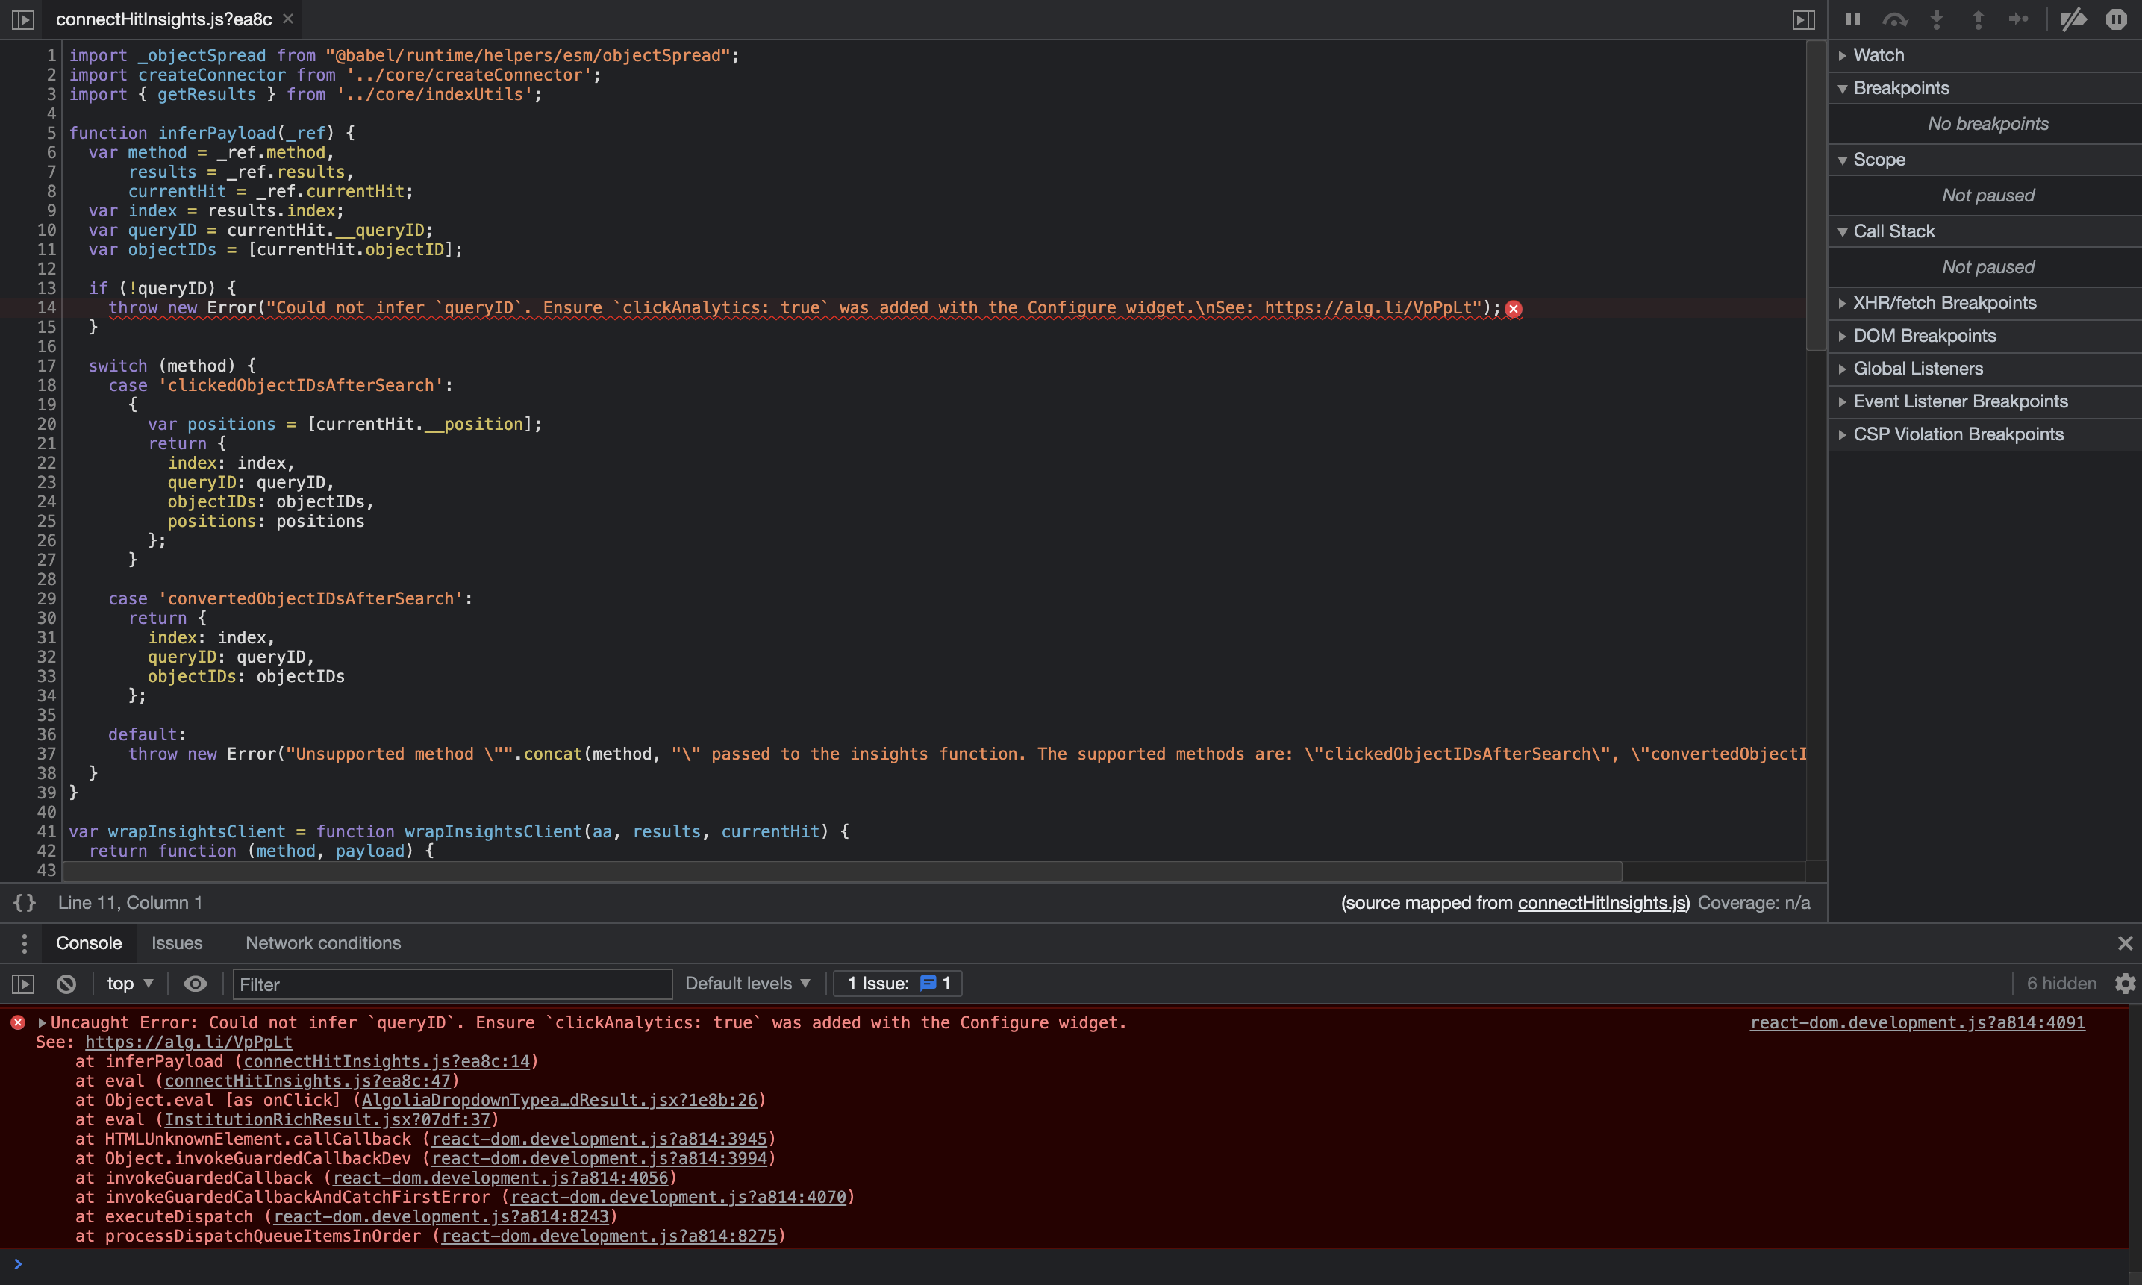Enable pause on uncaught exceptions

tap(2118, 19)
